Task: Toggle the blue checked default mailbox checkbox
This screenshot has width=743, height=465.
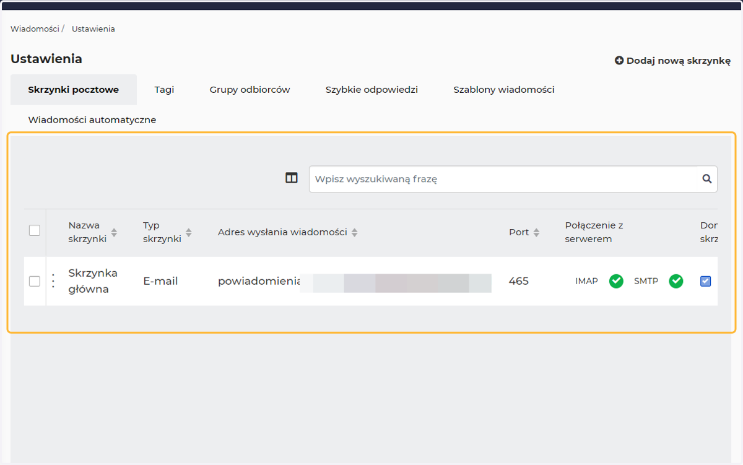Action: [705, 281]
